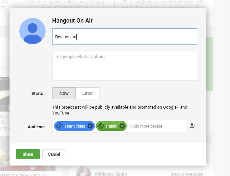Click Abhishek Singh's avatar thumbnail in the background
This screenshot has width=230, height=176.
click(83, 171)
